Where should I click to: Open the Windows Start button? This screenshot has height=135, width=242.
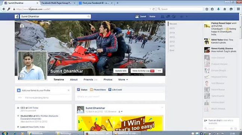[x=4, y=133]
